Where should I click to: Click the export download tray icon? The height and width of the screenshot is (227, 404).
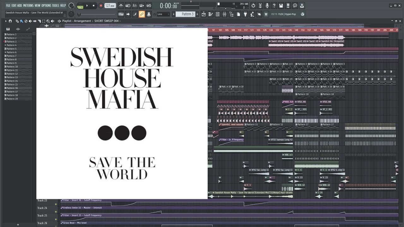pyautogui.click(x=302, y=6)
